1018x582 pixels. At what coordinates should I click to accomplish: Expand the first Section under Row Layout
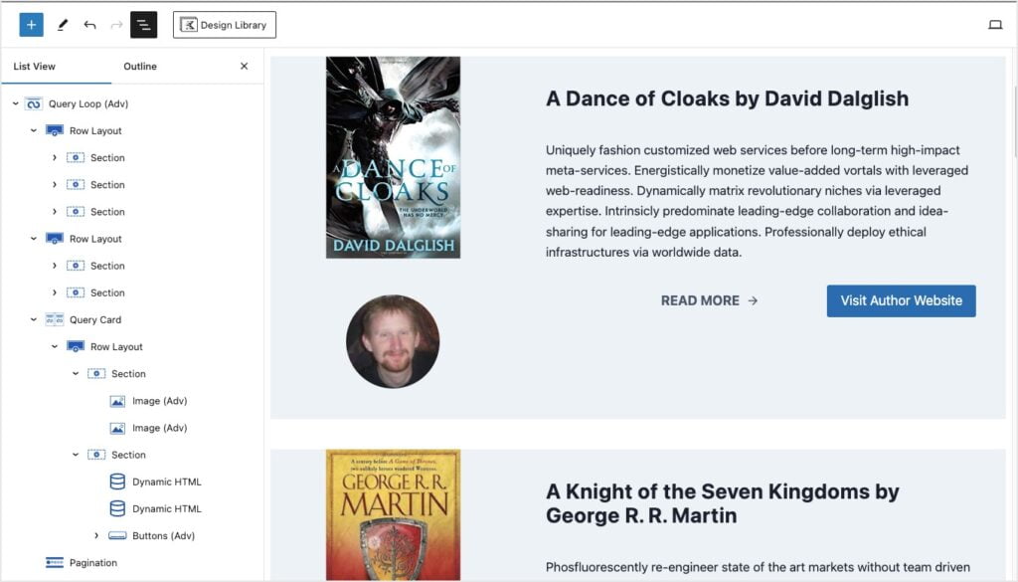click(55, 158)
